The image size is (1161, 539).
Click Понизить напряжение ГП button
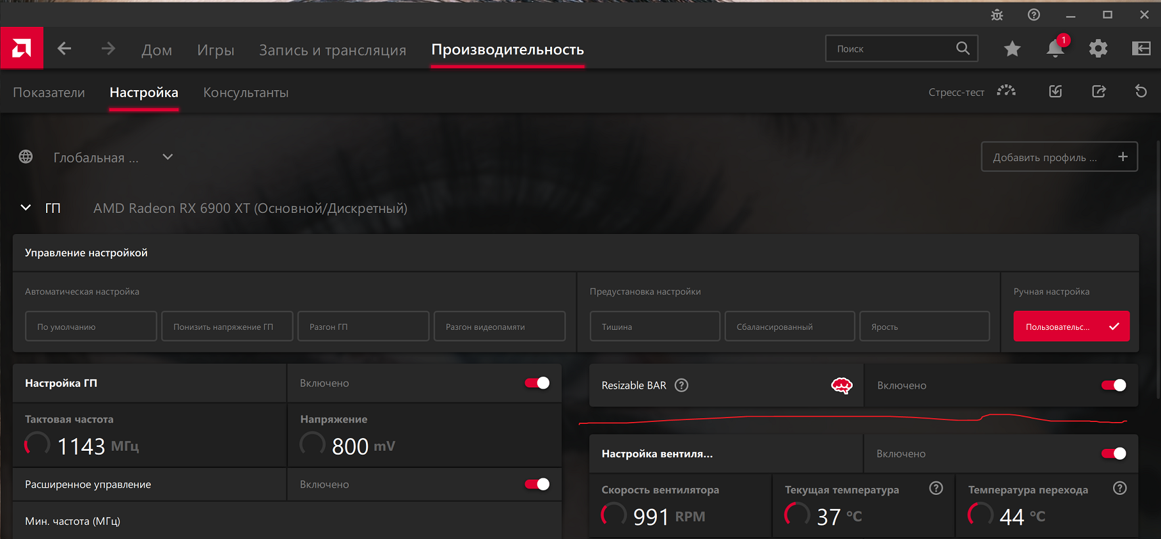click(227, 326)
